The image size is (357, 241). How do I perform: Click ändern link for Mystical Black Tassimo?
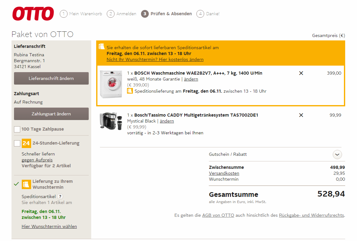[167, 121]
